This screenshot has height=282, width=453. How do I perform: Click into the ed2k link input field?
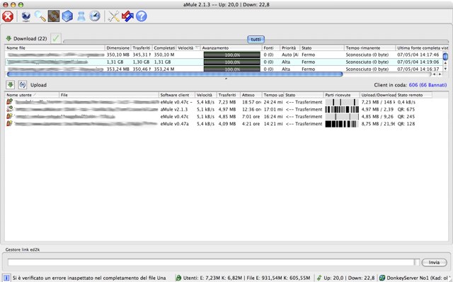[211, 262]
